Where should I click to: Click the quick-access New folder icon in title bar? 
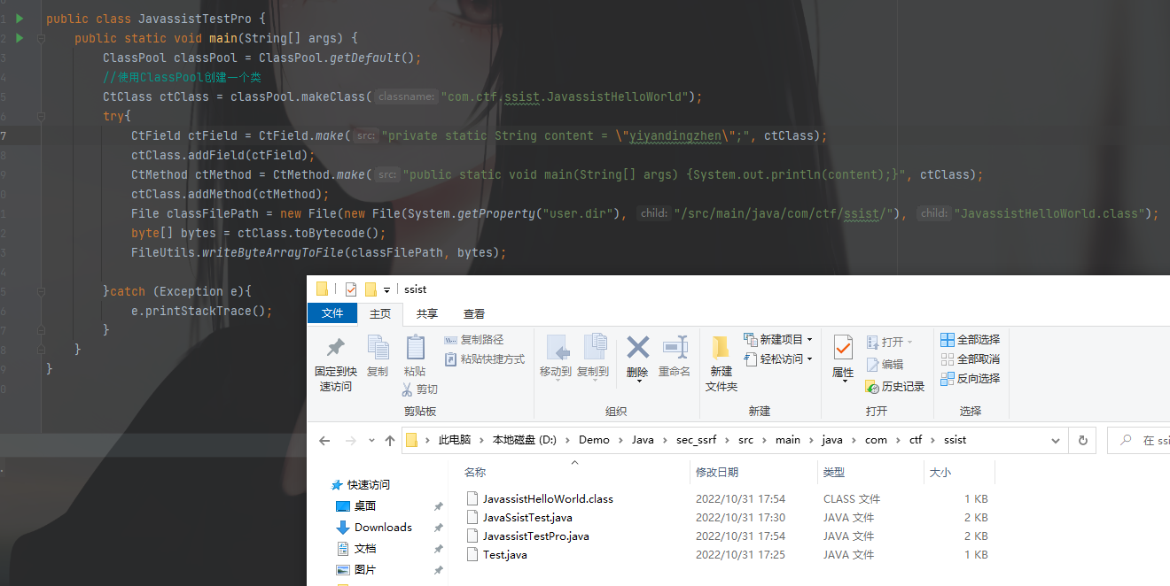tap(370, 289)
